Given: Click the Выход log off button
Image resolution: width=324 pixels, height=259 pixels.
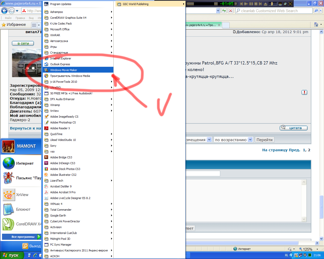Looking at the screenshot, I should [31, 246].
